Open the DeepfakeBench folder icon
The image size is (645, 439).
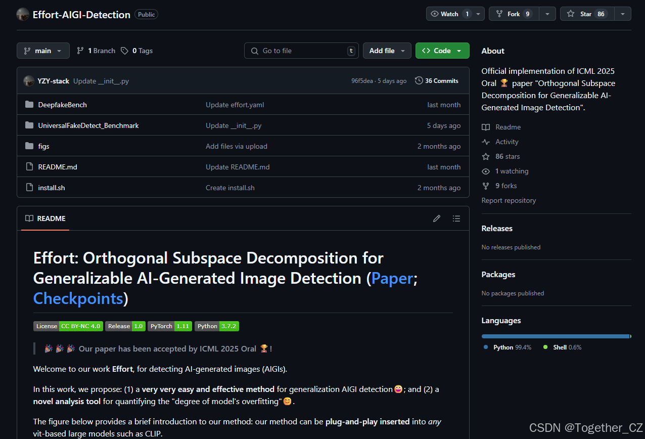[x=29, y=105]
